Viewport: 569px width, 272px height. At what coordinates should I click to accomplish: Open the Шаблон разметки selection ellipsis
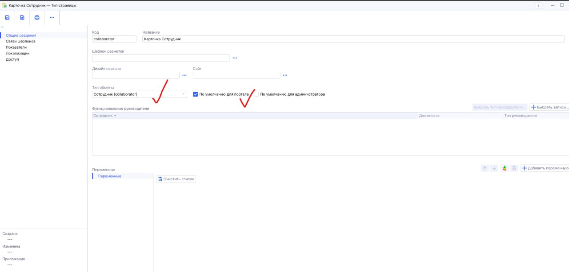[235, 58]
